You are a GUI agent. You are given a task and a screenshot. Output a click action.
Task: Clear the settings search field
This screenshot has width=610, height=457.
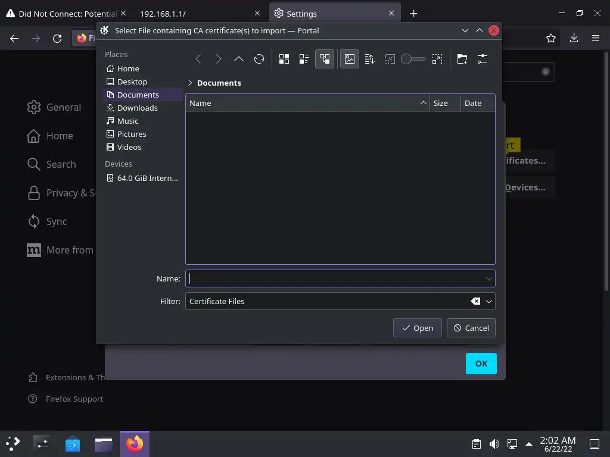pos(546,71)
